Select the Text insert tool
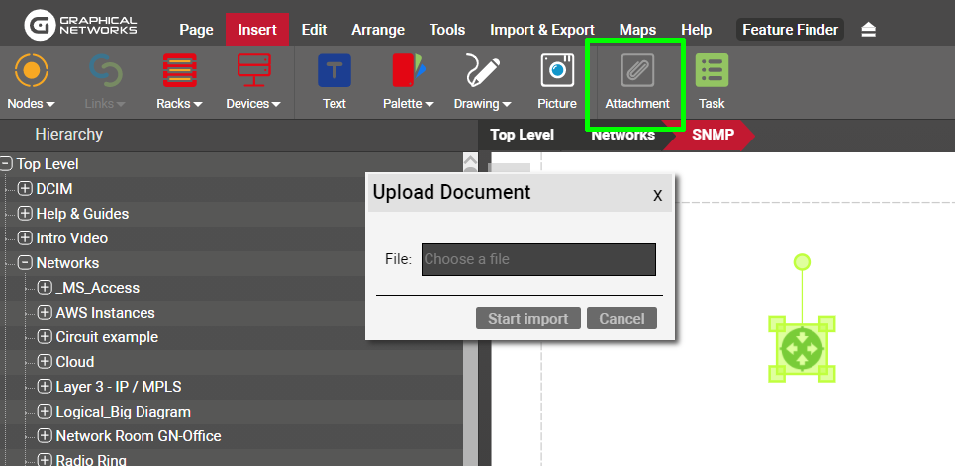Screen dimensions: 955x466 (x=334, y=72)
